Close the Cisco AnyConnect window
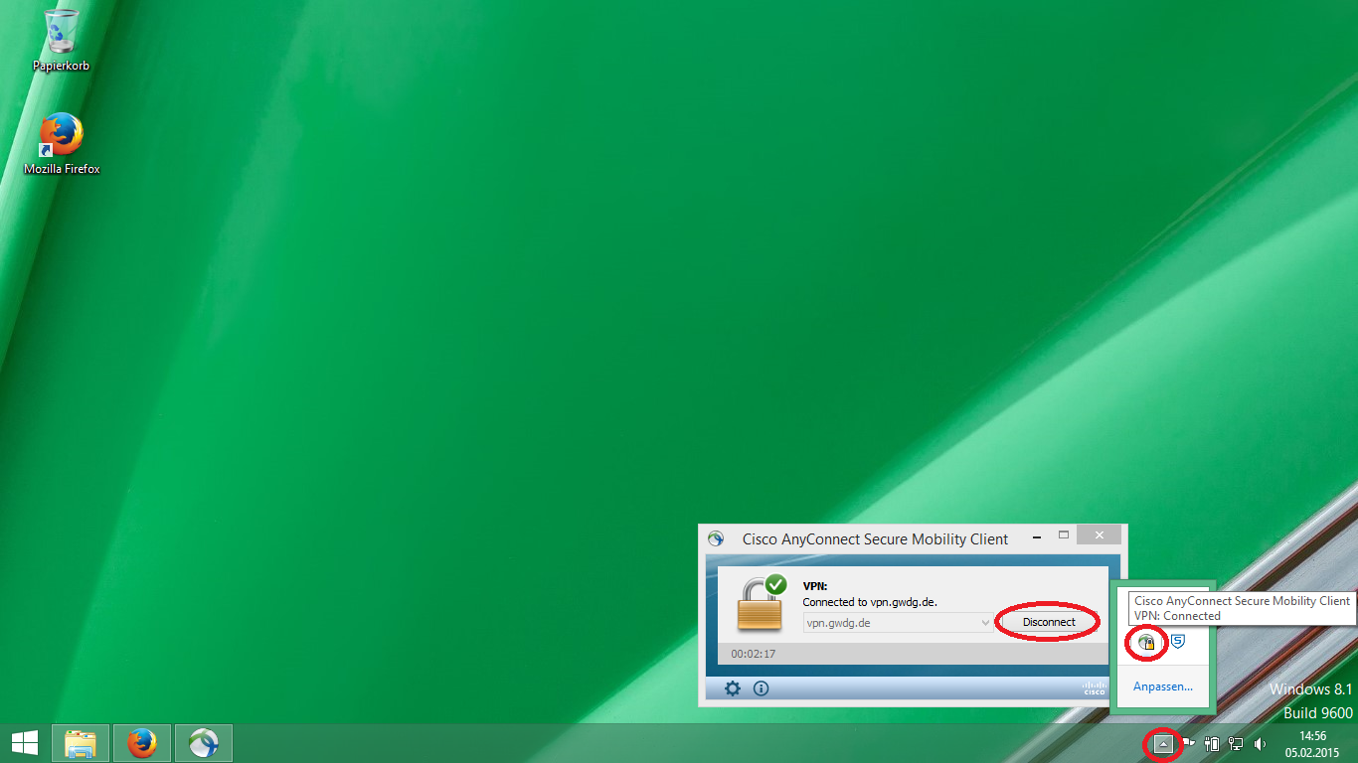The image size is (1358, 763). coord(1099,535)
